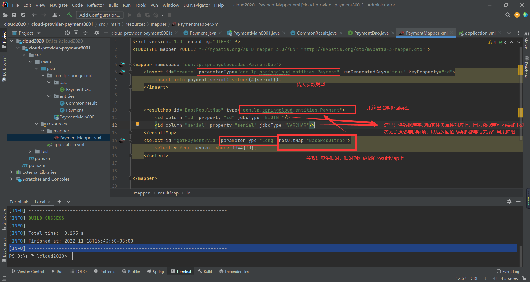530x282 pixels.
Task: Open Dependencies tool window
Action: tap(234, 272)
